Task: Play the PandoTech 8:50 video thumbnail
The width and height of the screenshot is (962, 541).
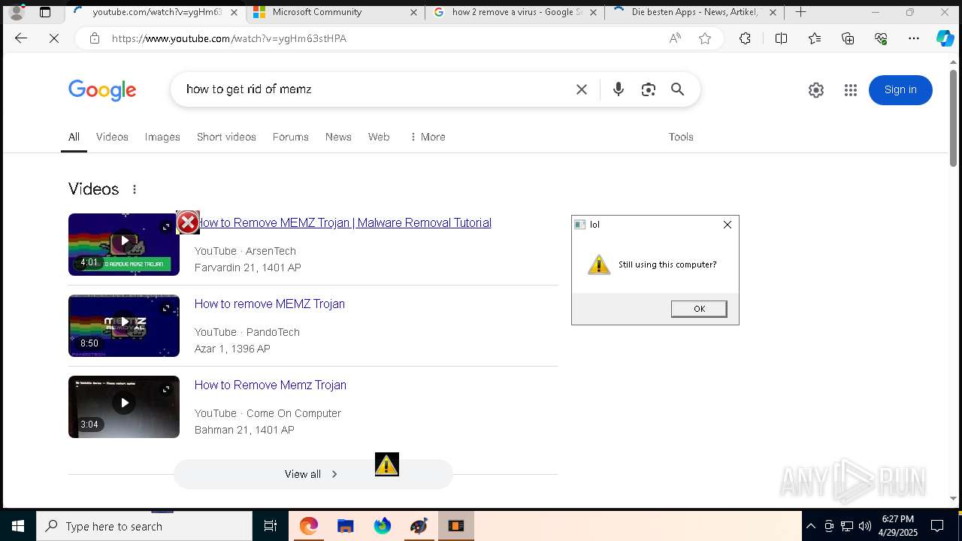Action: (x=124, y=325)
